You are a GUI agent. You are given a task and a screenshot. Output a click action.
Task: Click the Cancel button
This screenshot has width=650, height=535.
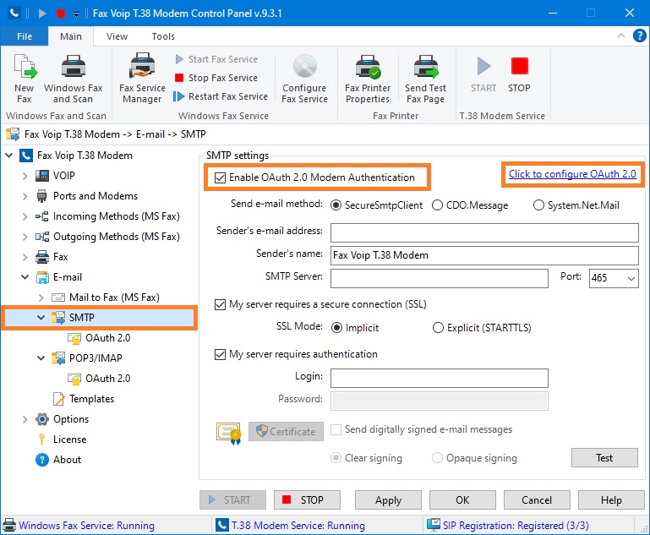[537, 500]
